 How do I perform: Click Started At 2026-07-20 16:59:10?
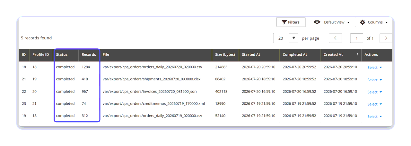(x=258, y=92)
